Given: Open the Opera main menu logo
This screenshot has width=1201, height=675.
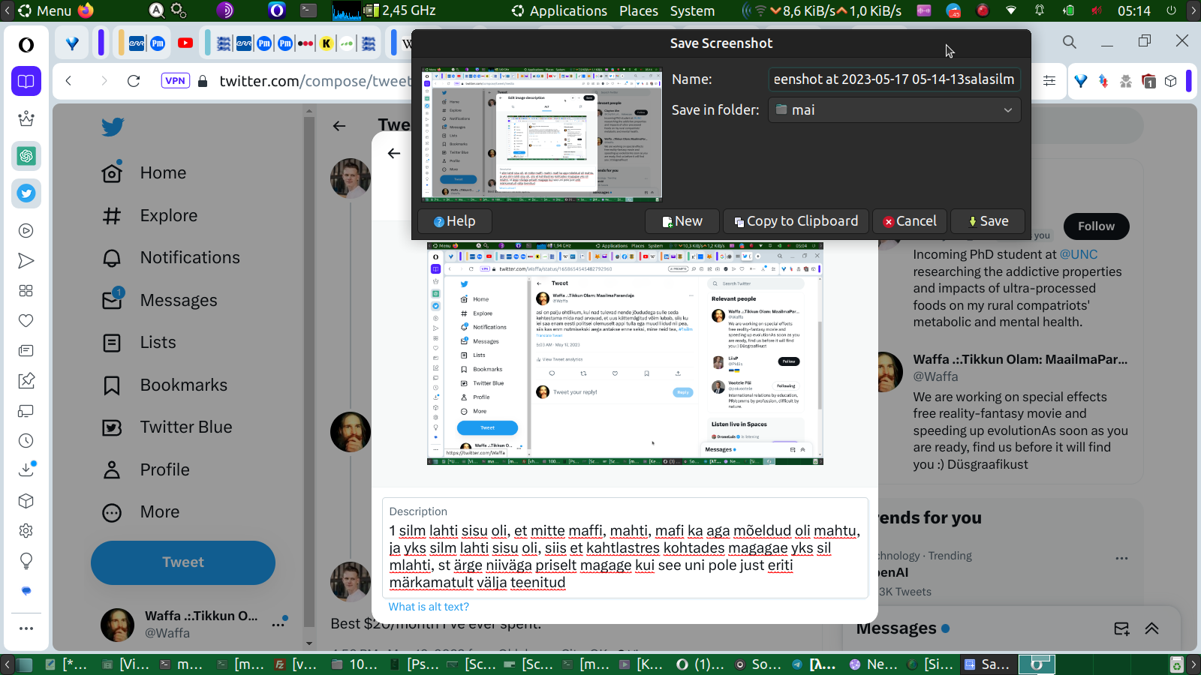Looking at the screenshot, I should click(26, 45).
